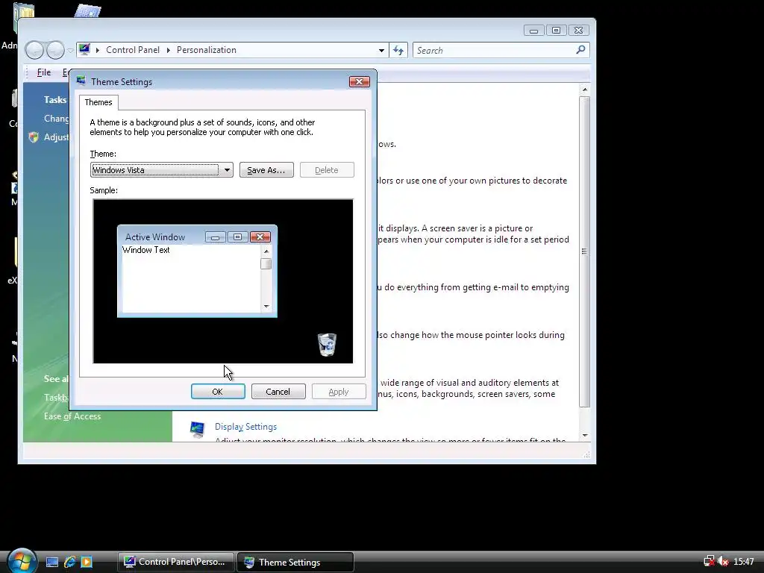
Task: Click the muted volume tray icon
Action: pos(724,562)
